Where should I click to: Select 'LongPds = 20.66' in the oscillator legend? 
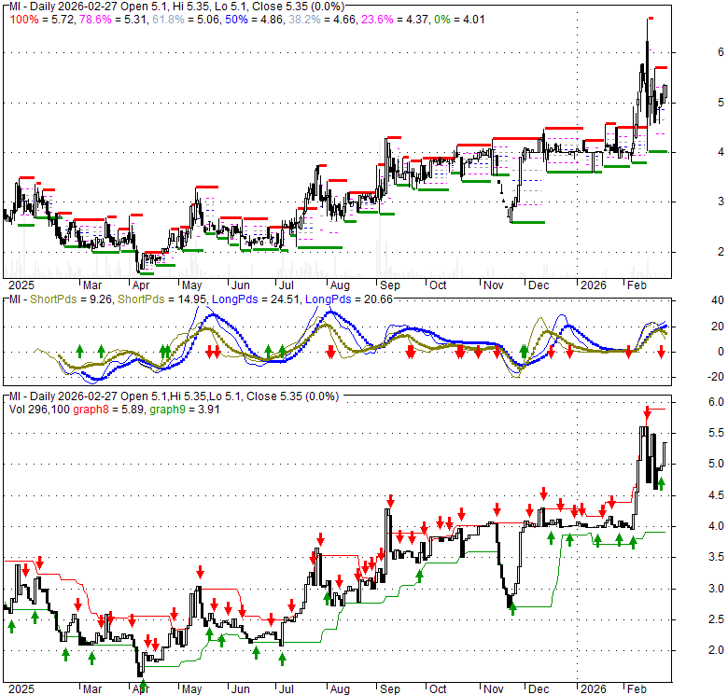coord(349,299)
